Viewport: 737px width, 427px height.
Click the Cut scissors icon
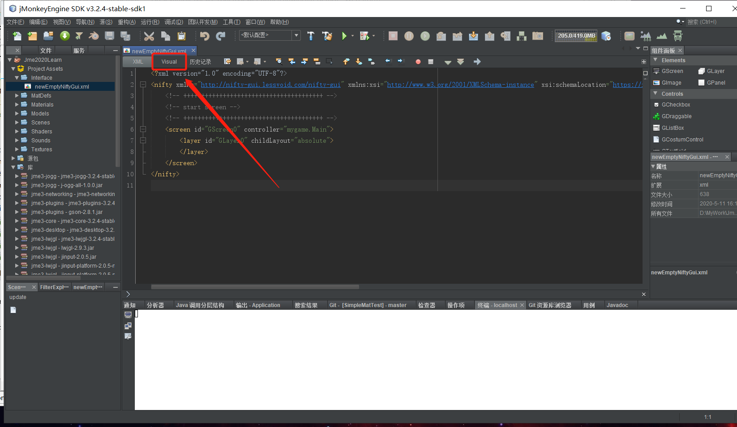(x=149, y=36)
